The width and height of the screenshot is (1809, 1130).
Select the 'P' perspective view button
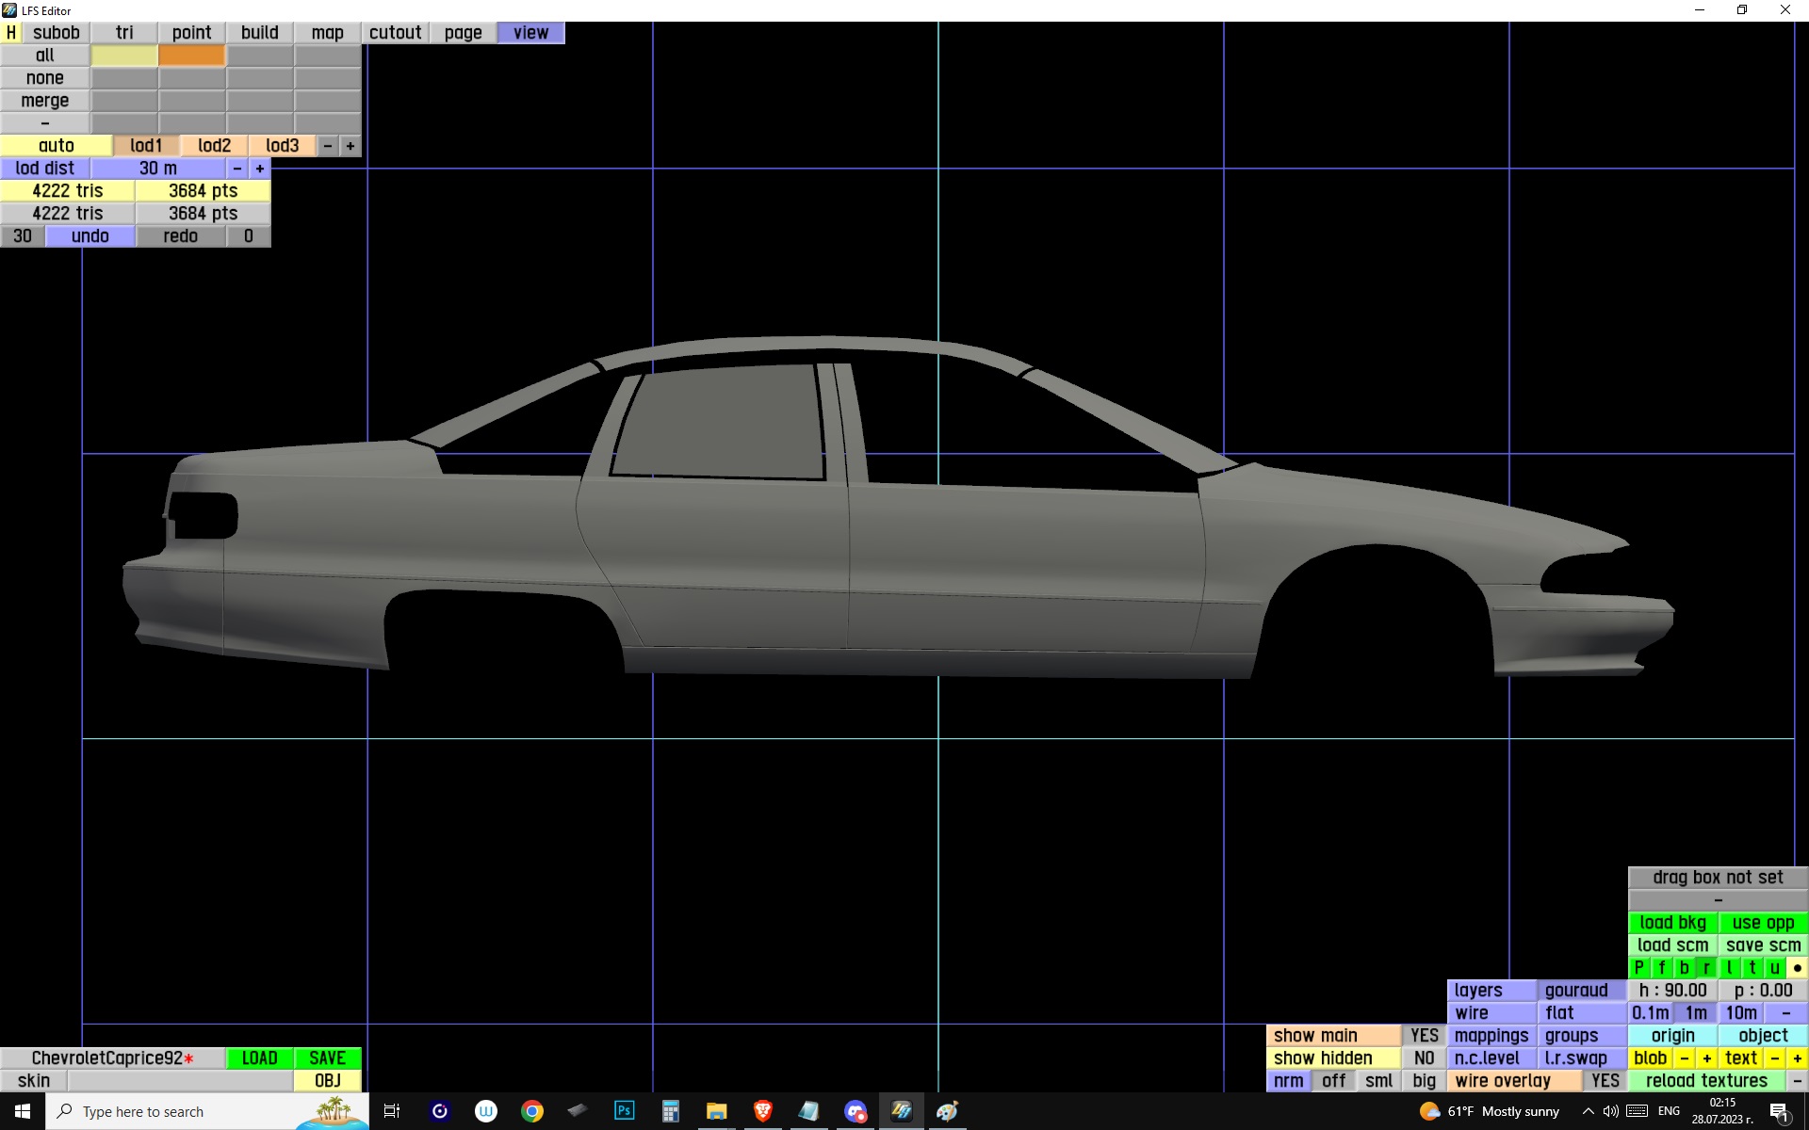[x=1638, y=968]
